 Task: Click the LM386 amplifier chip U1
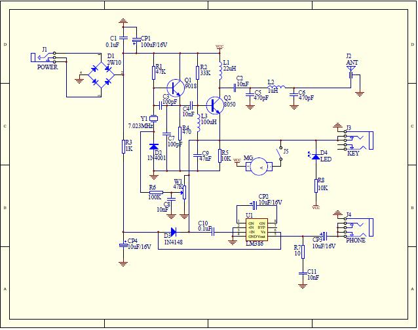pos(256,230)
